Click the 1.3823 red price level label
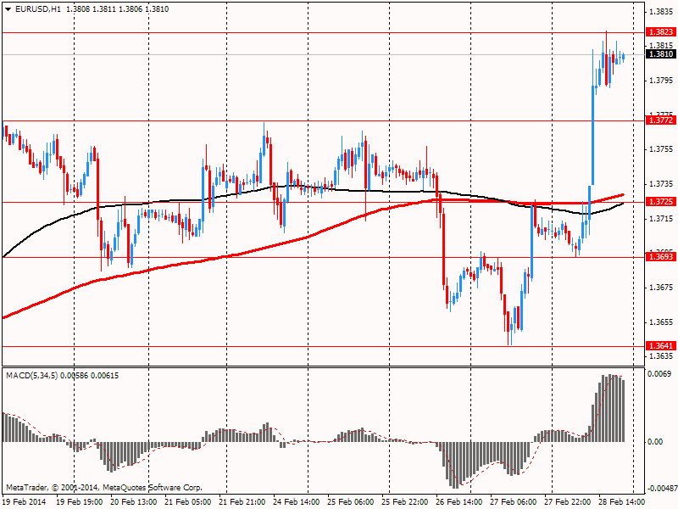 661,31
